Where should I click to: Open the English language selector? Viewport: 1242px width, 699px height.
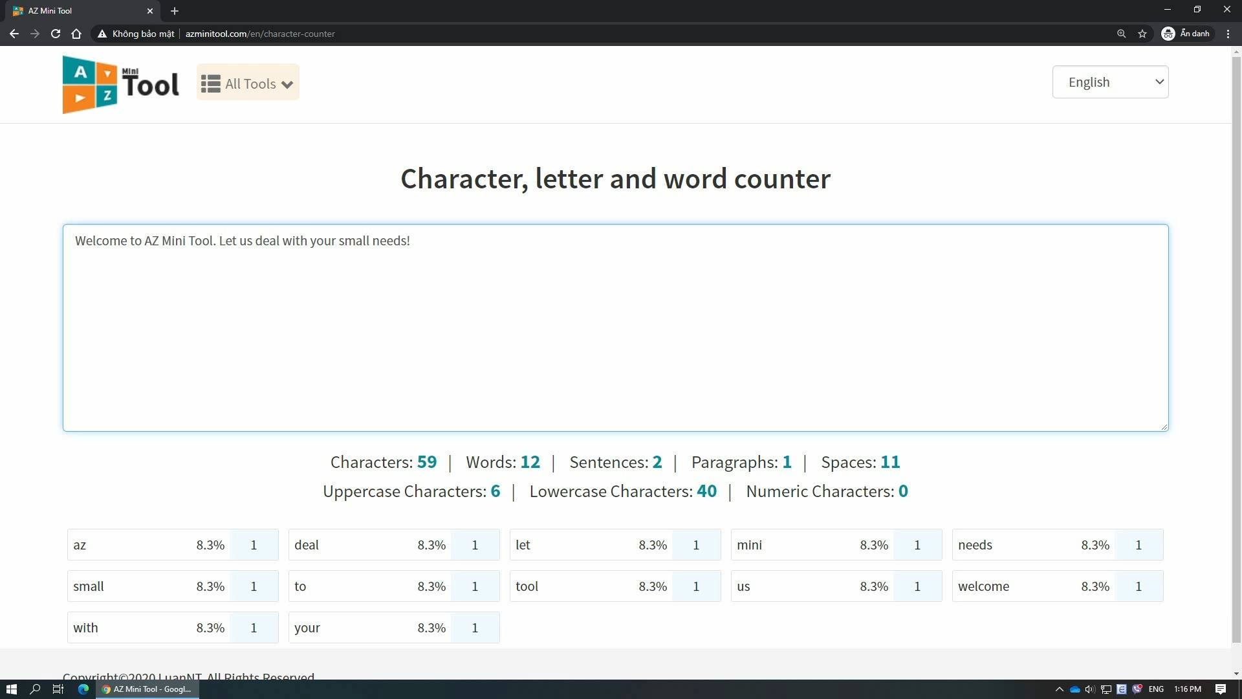(1110, 82)
